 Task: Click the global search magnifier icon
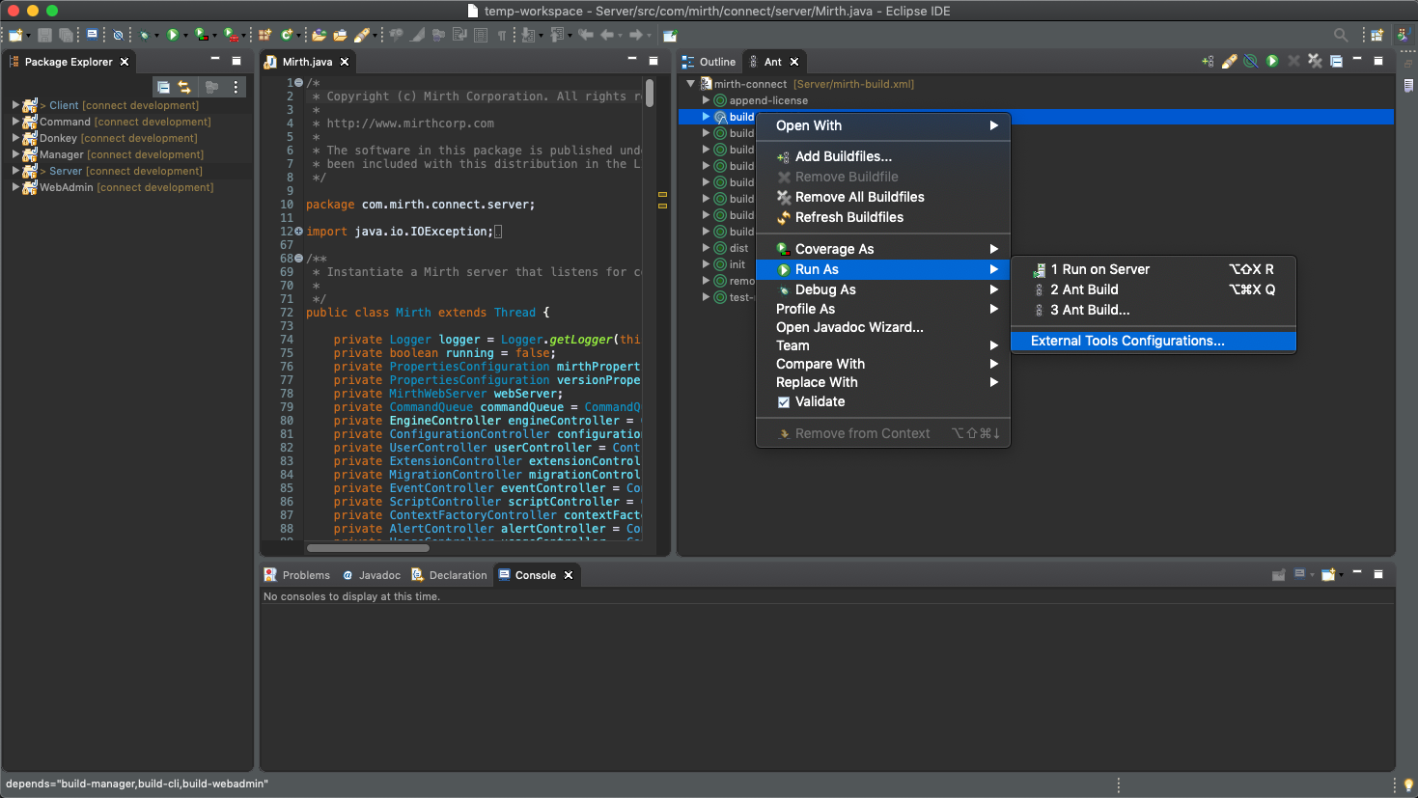[x=1341, y=35]
